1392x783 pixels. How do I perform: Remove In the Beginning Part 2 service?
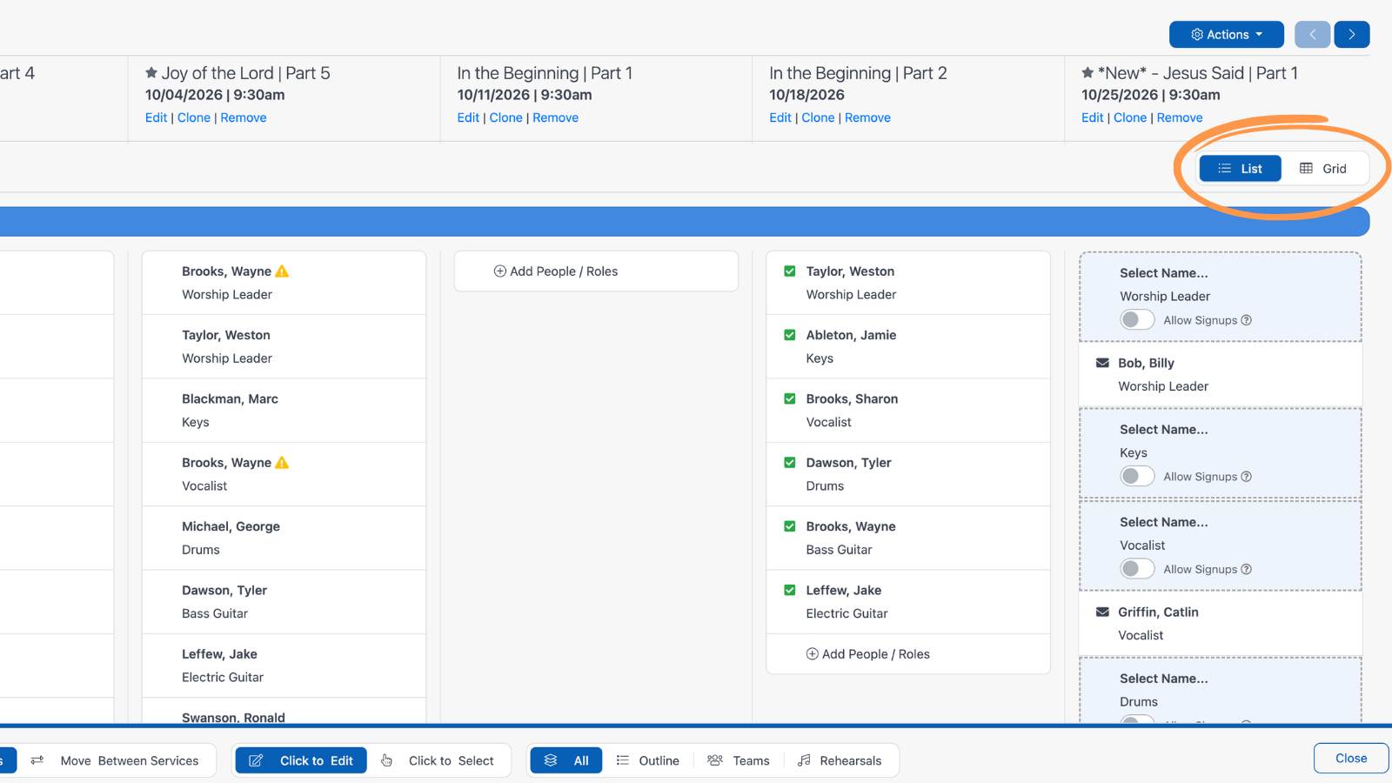coord(867,117)
